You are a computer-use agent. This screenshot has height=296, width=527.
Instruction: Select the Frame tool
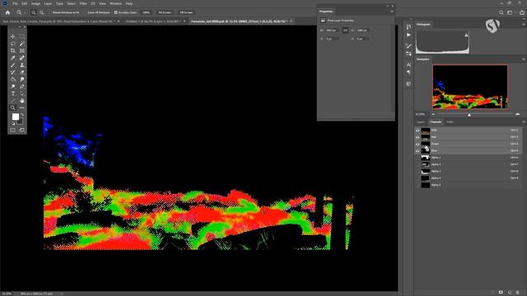click(x=22, y=51)
